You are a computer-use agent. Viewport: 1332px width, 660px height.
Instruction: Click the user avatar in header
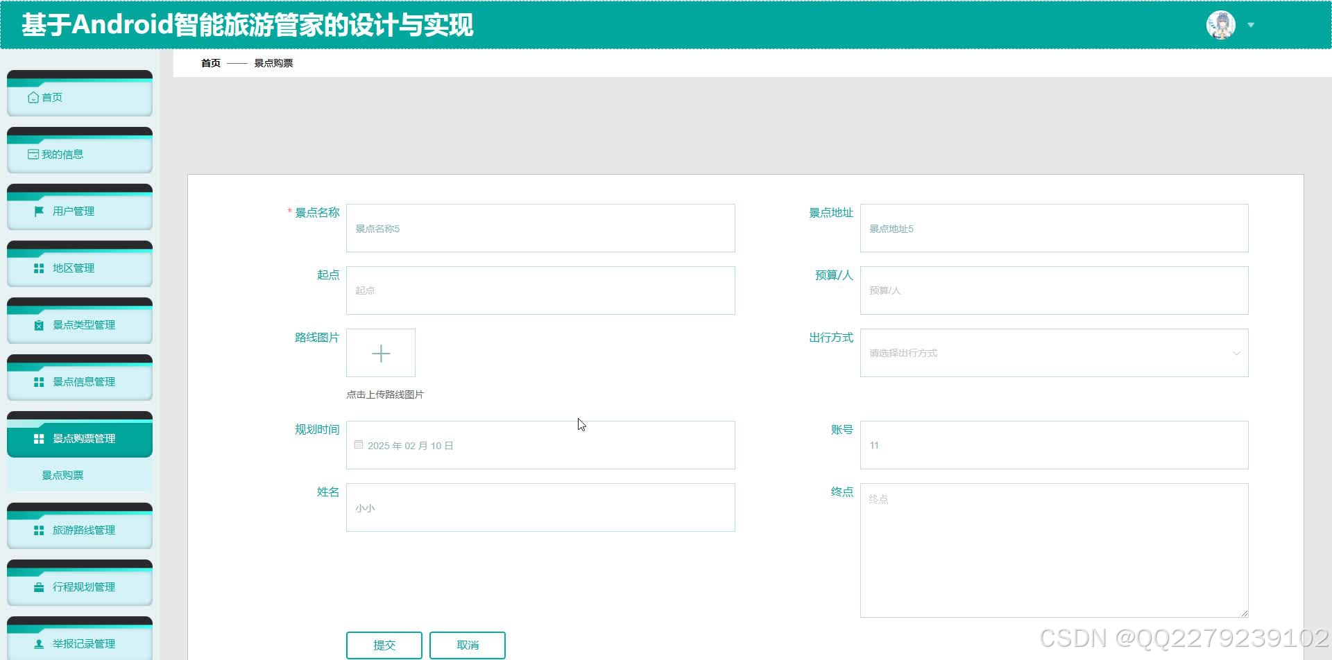pyautogui.click(x=1221, y=25)
